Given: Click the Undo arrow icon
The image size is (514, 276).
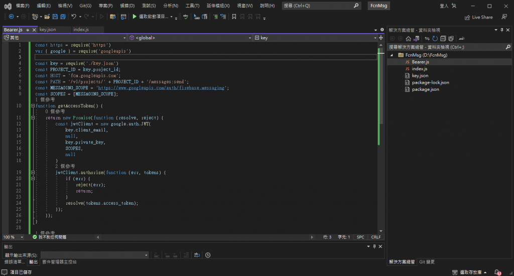Looking at the screenshot, I should (74, 17).
